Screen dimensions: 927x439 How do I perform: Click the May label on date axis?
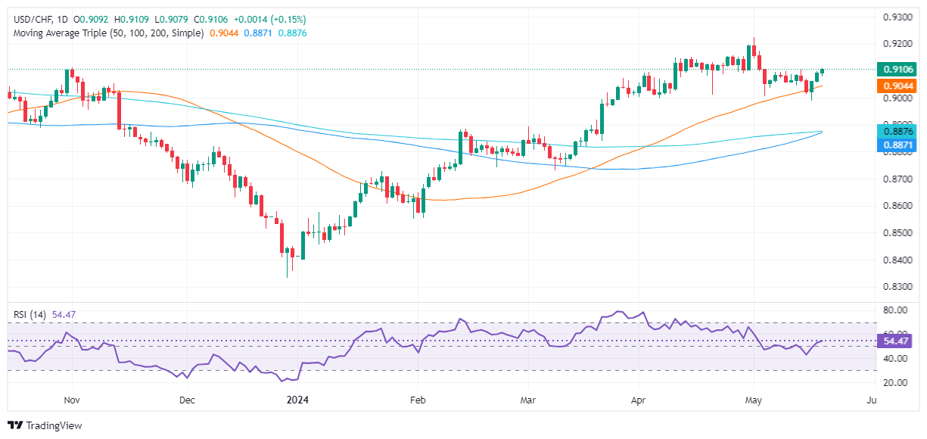click(754, 399)
